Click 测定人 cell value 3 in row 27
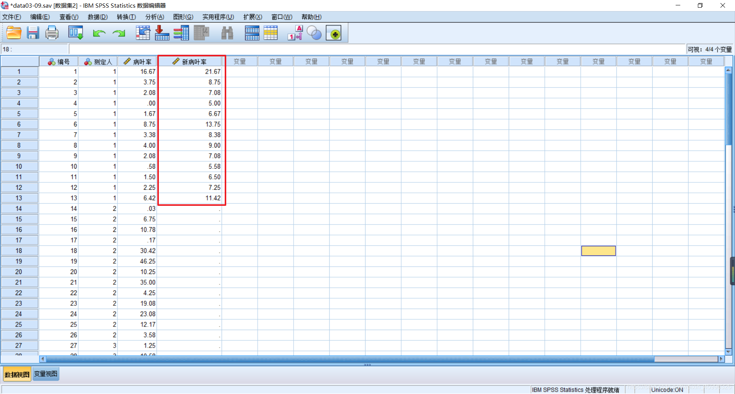735x394 pixels. pyautogui.click(x=98, y=346)
